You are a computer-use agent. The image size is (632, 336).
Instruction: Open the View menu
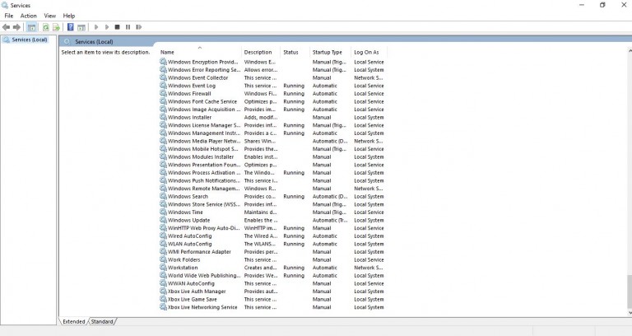pos(50,16)
